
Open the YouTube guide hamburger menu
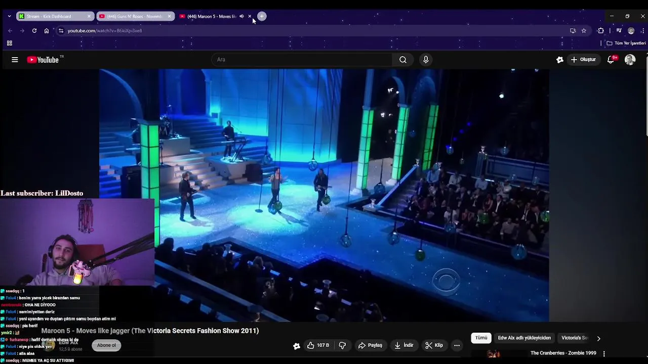[x=15, y=60]
